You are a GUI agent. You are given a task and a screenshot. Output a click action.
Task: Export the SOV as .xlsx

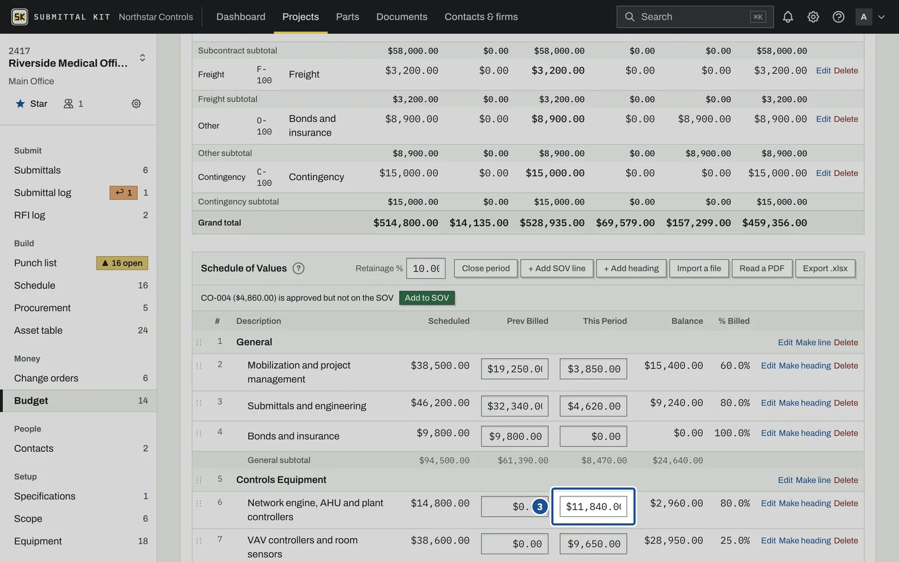coord(825,269)
